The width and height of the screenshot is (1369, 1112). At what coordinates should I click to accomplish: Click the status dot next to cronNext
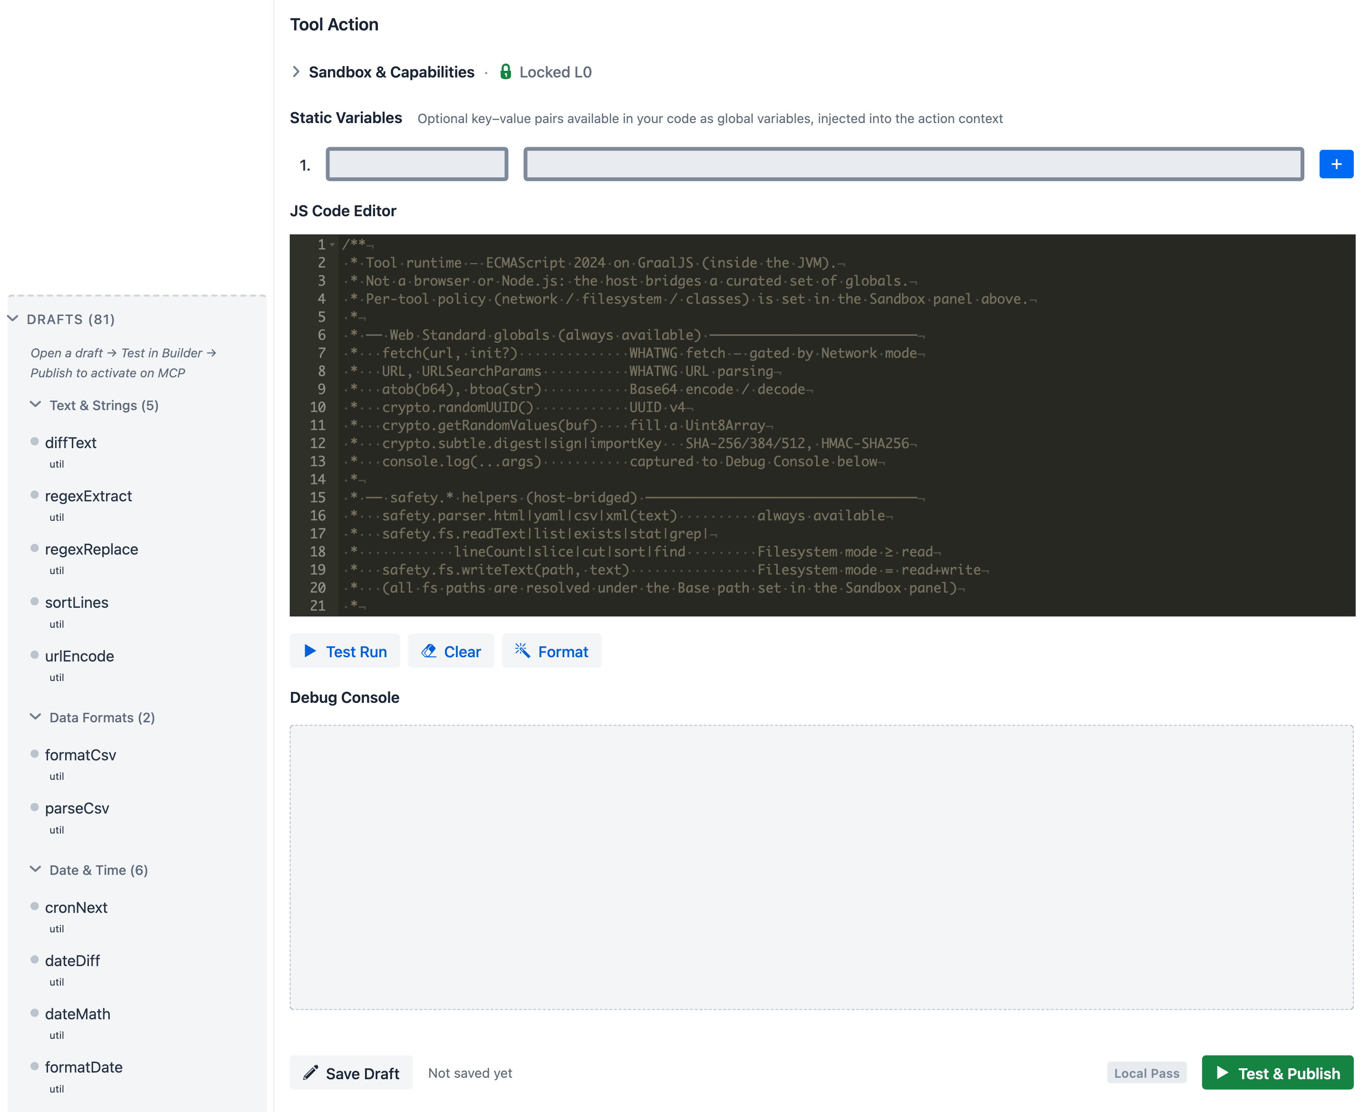[35, 906]
